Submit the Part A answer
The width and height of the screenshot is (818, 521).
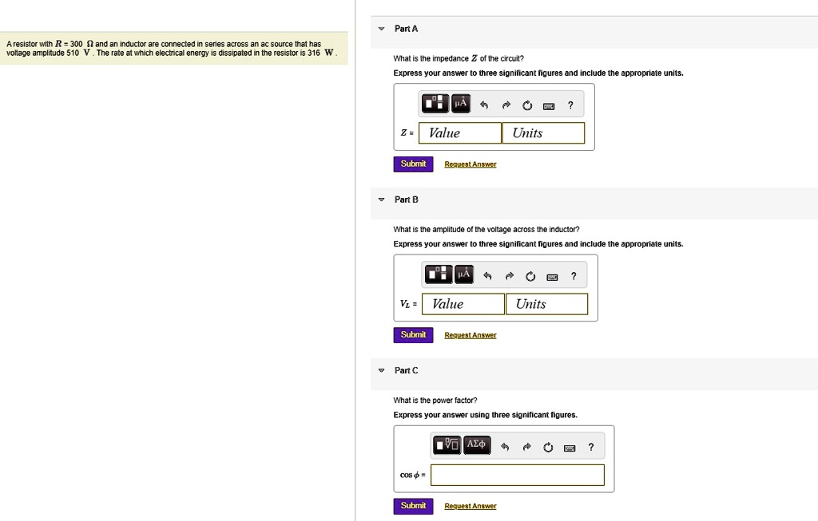(x=413, y=164)
